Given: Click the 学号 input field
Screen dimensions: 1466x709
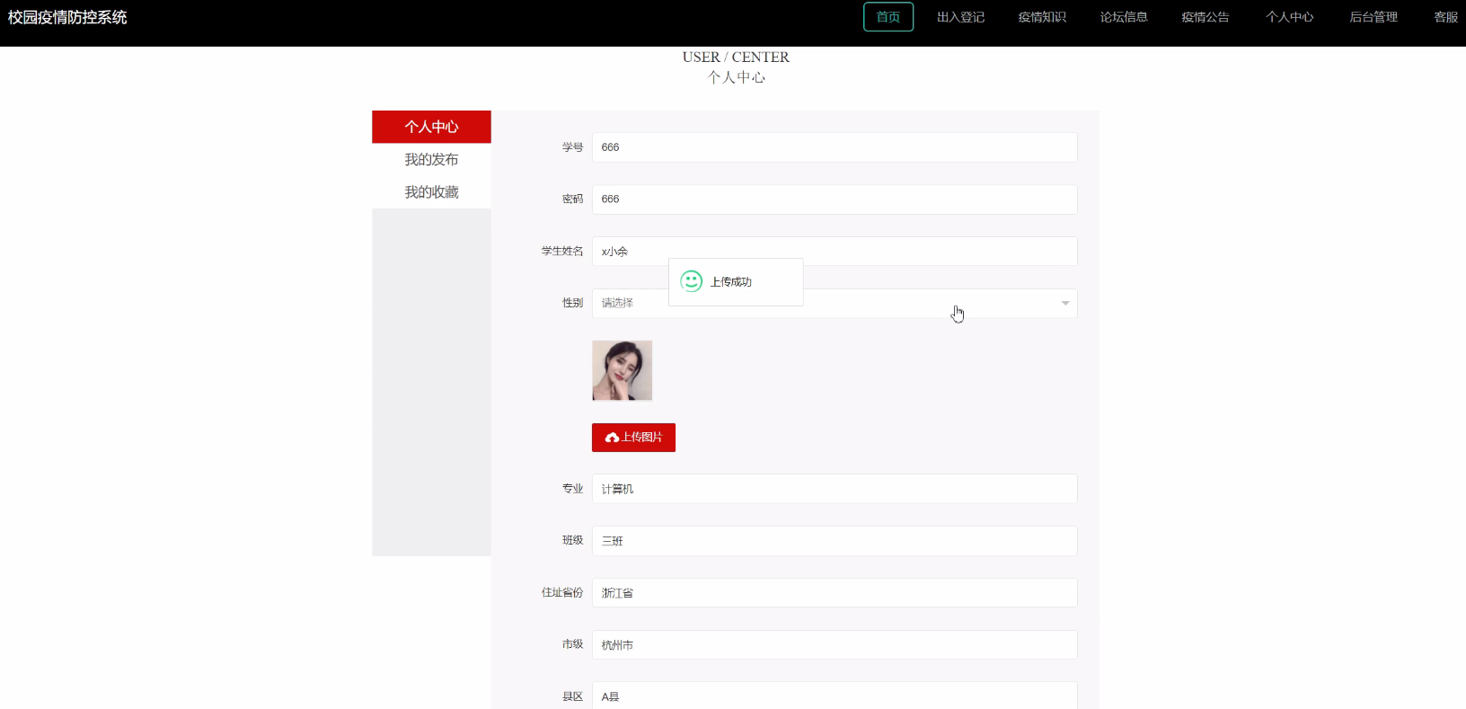Looking at the screenshot, I should [834, 147].
